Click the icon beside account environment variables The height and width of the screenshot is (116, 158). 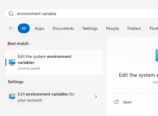tap(12, 97)
